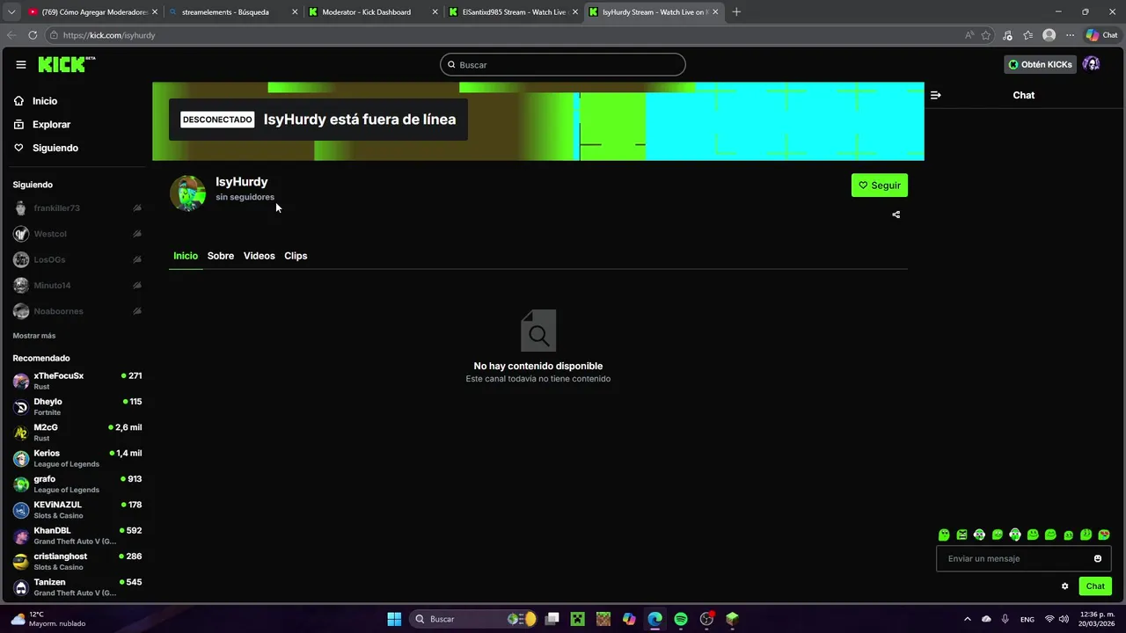1126x633 pixels.
Task: Open recommended channel Tanizen
Action: click(x=77, y=587)
